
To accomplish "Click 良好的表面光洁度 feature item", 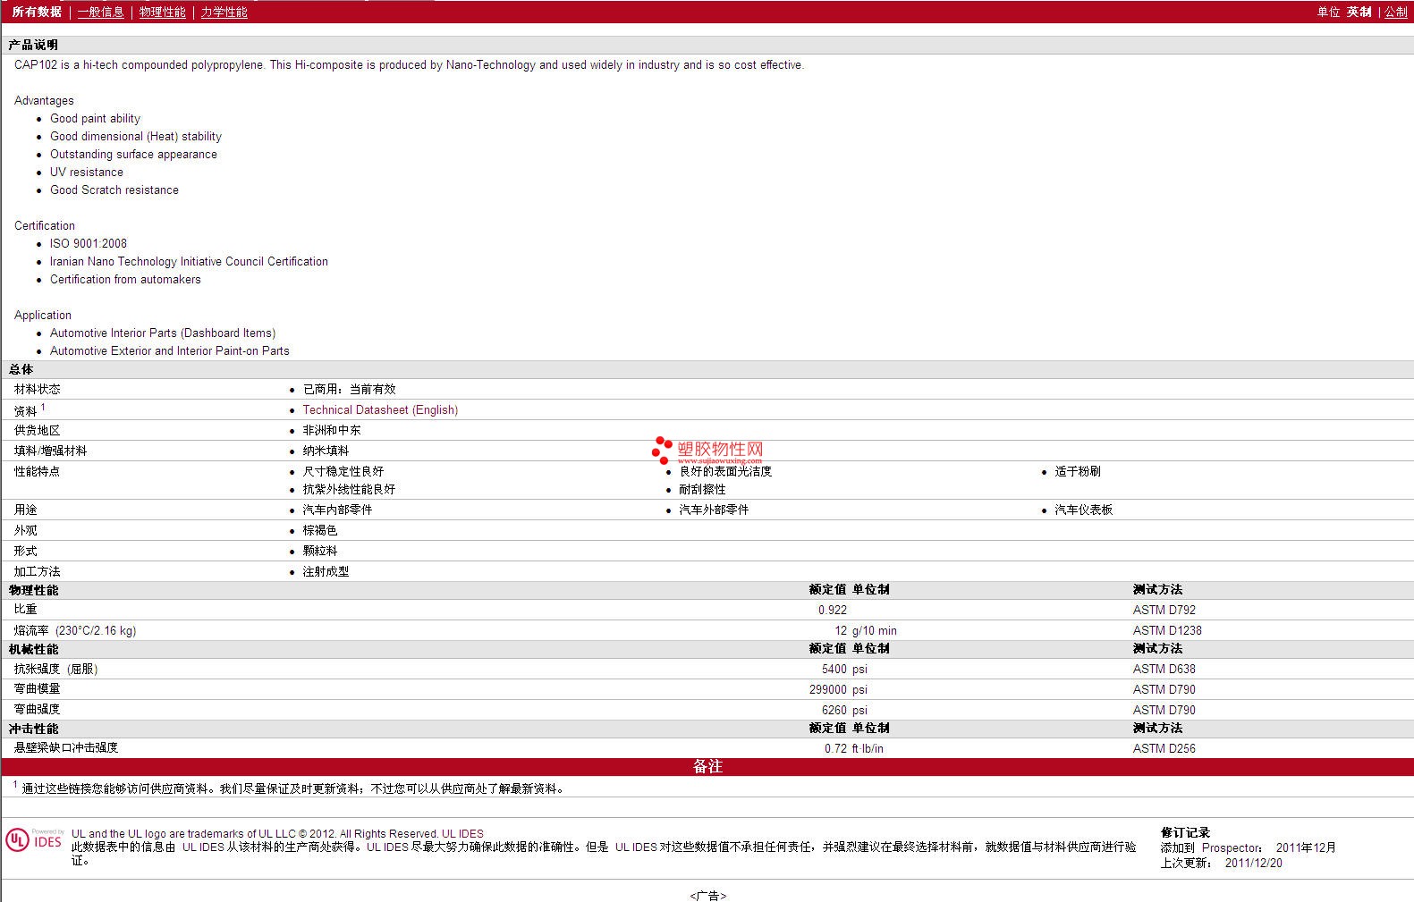I will point(725,471).
